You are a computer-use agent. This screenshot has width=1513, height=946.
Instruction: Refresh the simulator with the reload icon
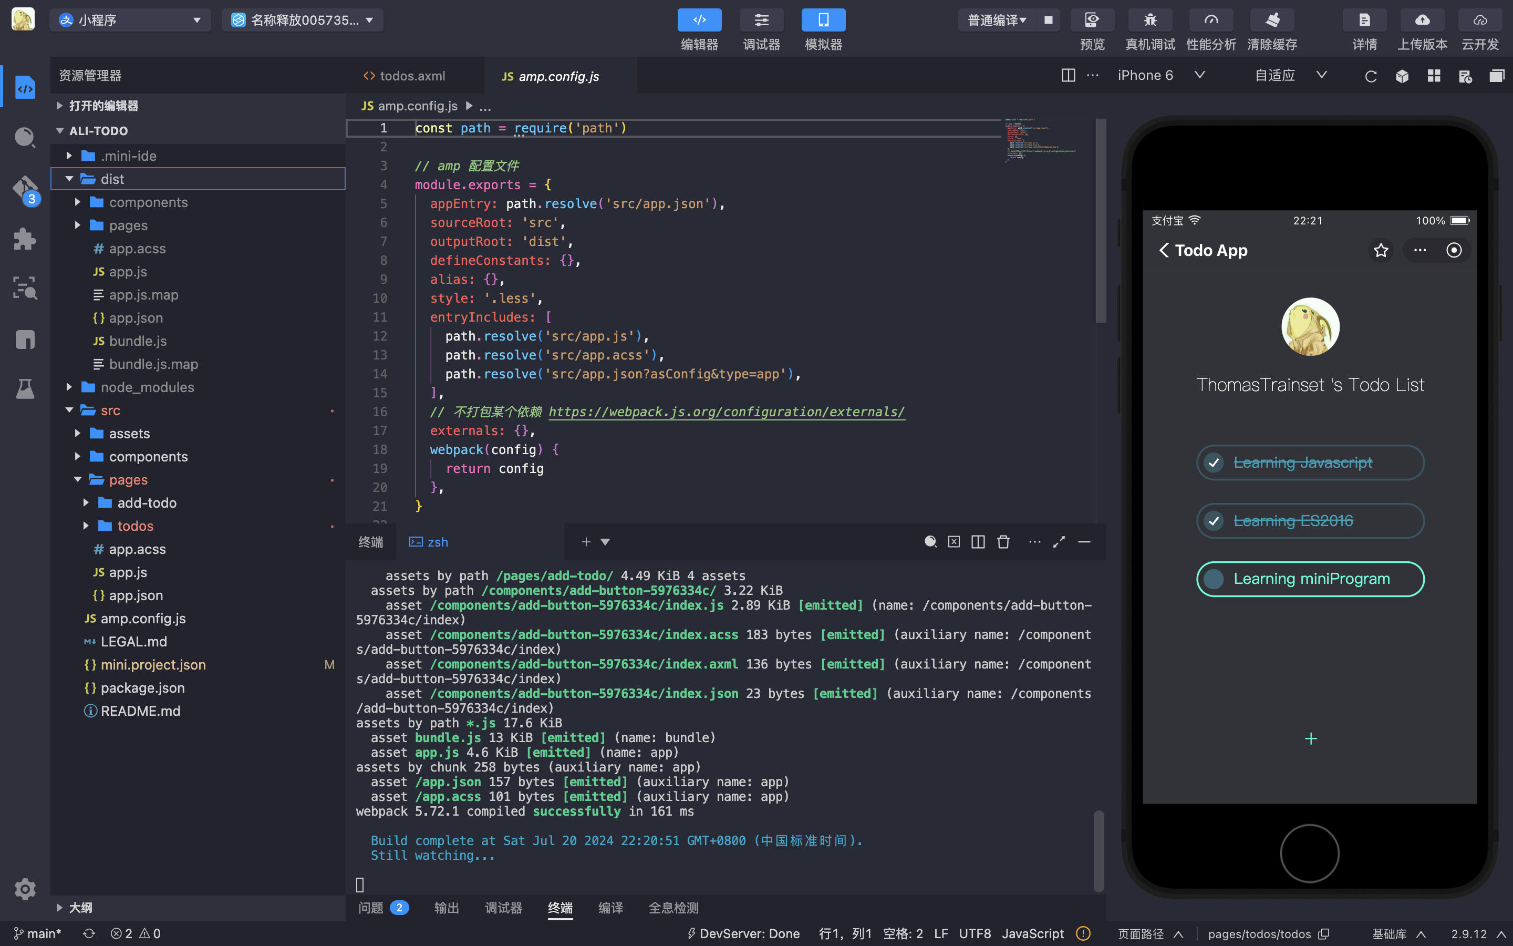pos(1371,76)
